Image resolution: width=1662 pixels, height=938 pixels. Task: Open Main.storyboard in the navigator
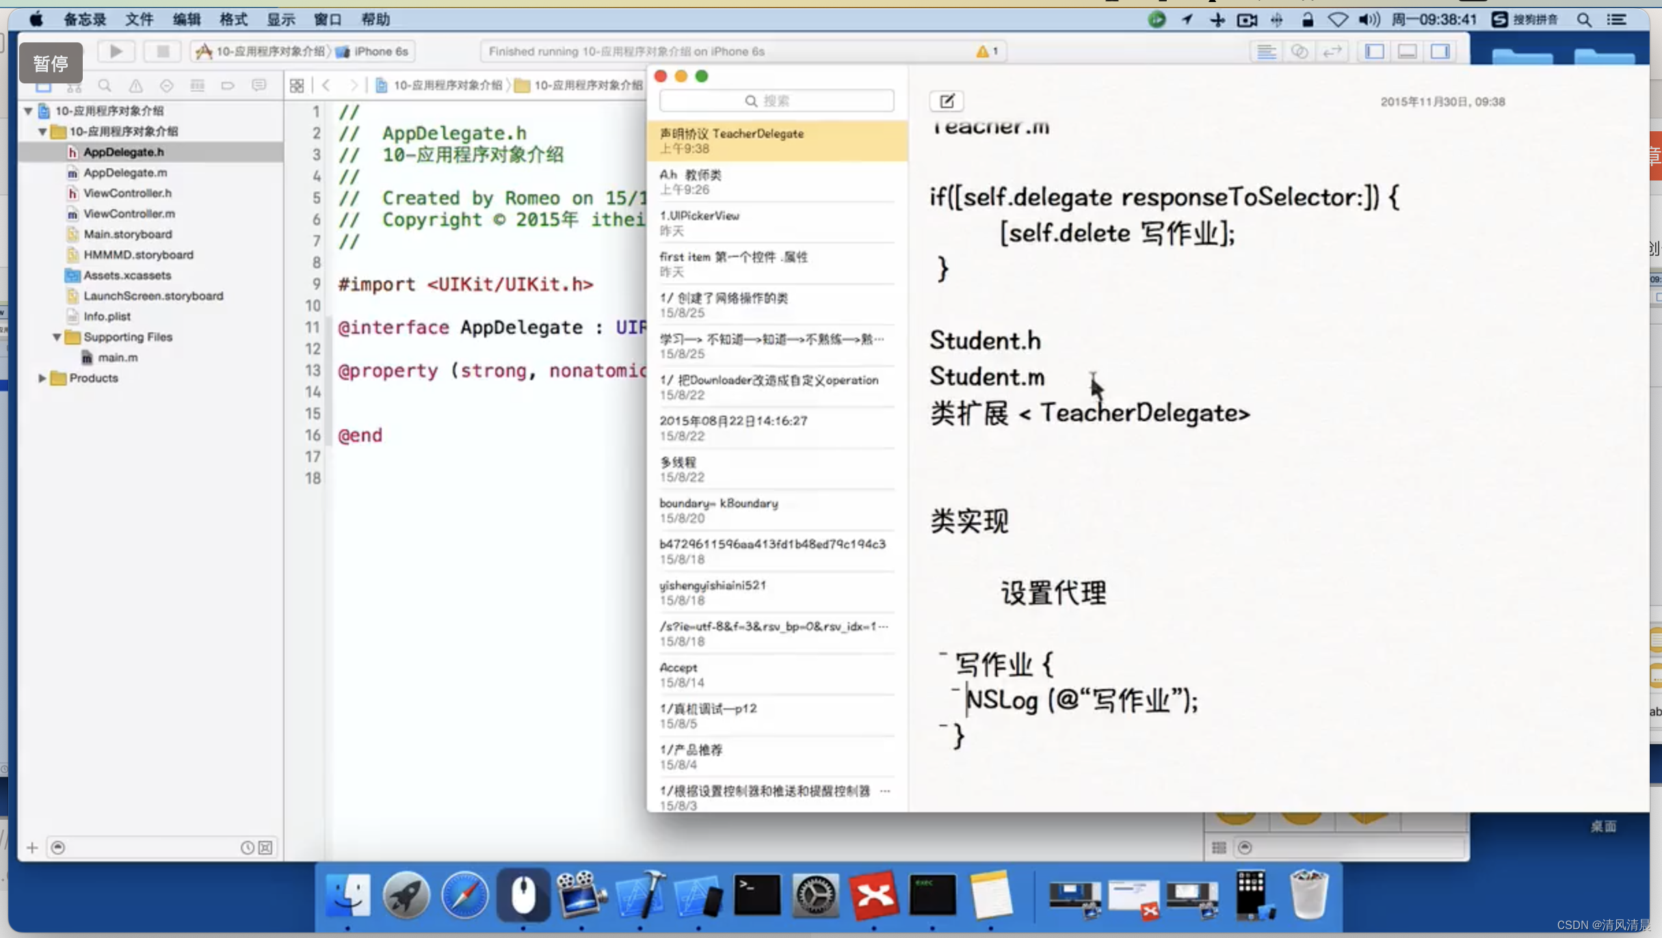tap(128, 234)
